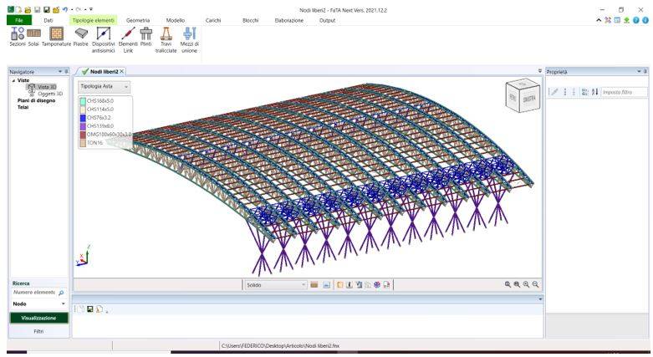The image size is (653, 357).
Task: Open the Plinti footing tool
Action: [145, 37]
